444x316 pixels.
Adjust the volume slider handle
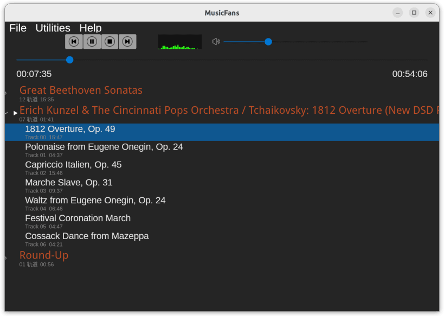coord(268,42)
